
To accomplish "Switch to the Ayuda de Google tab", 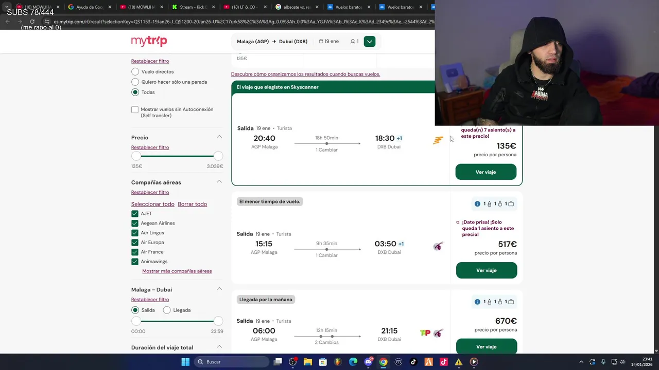I will click(x=89, y=7).
